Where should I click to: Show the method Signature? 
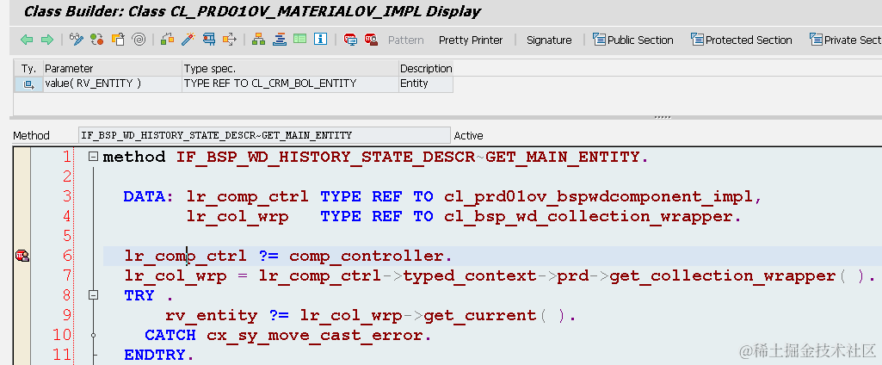tap(549, 40)
